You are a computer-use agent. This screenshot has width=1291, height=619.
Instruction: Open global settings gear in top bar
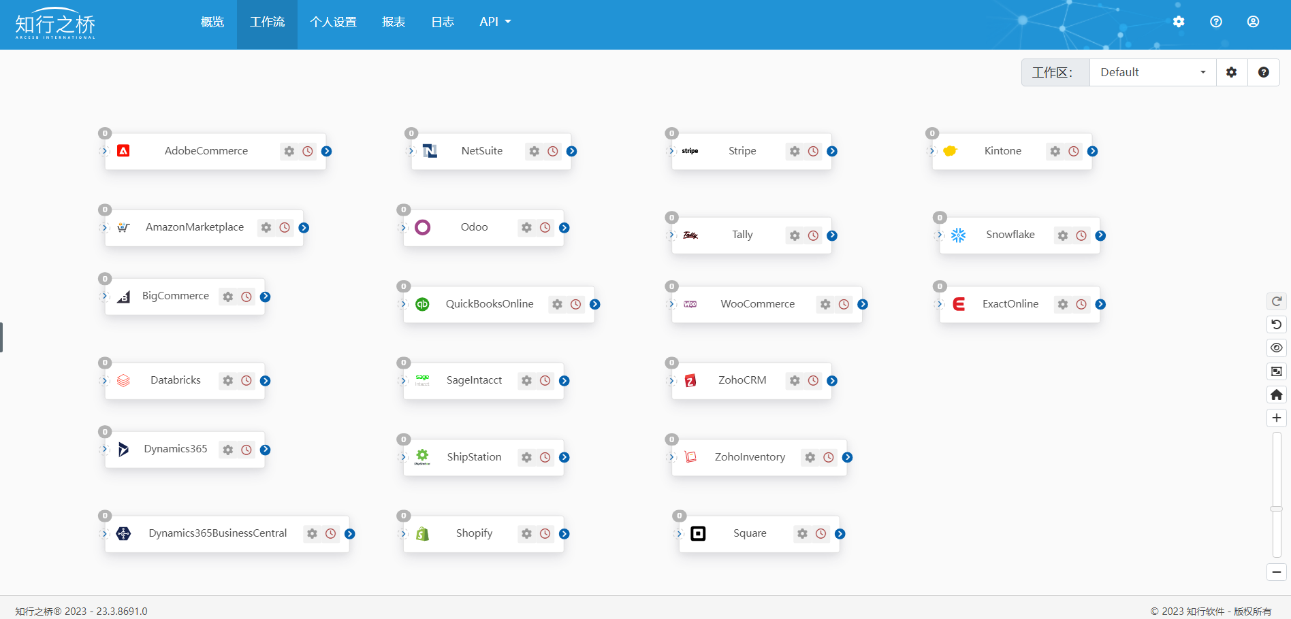pos(1179,22)
